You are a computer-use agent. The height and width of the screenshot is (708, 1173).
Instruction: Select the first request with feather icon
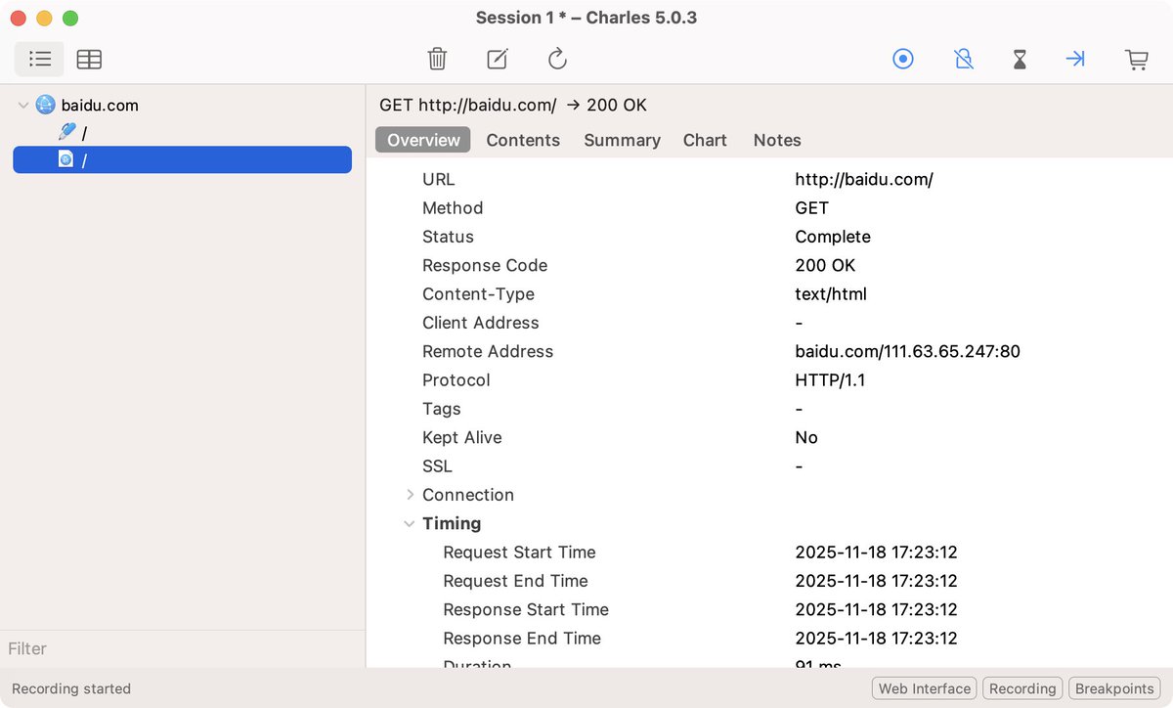point(66,132)
